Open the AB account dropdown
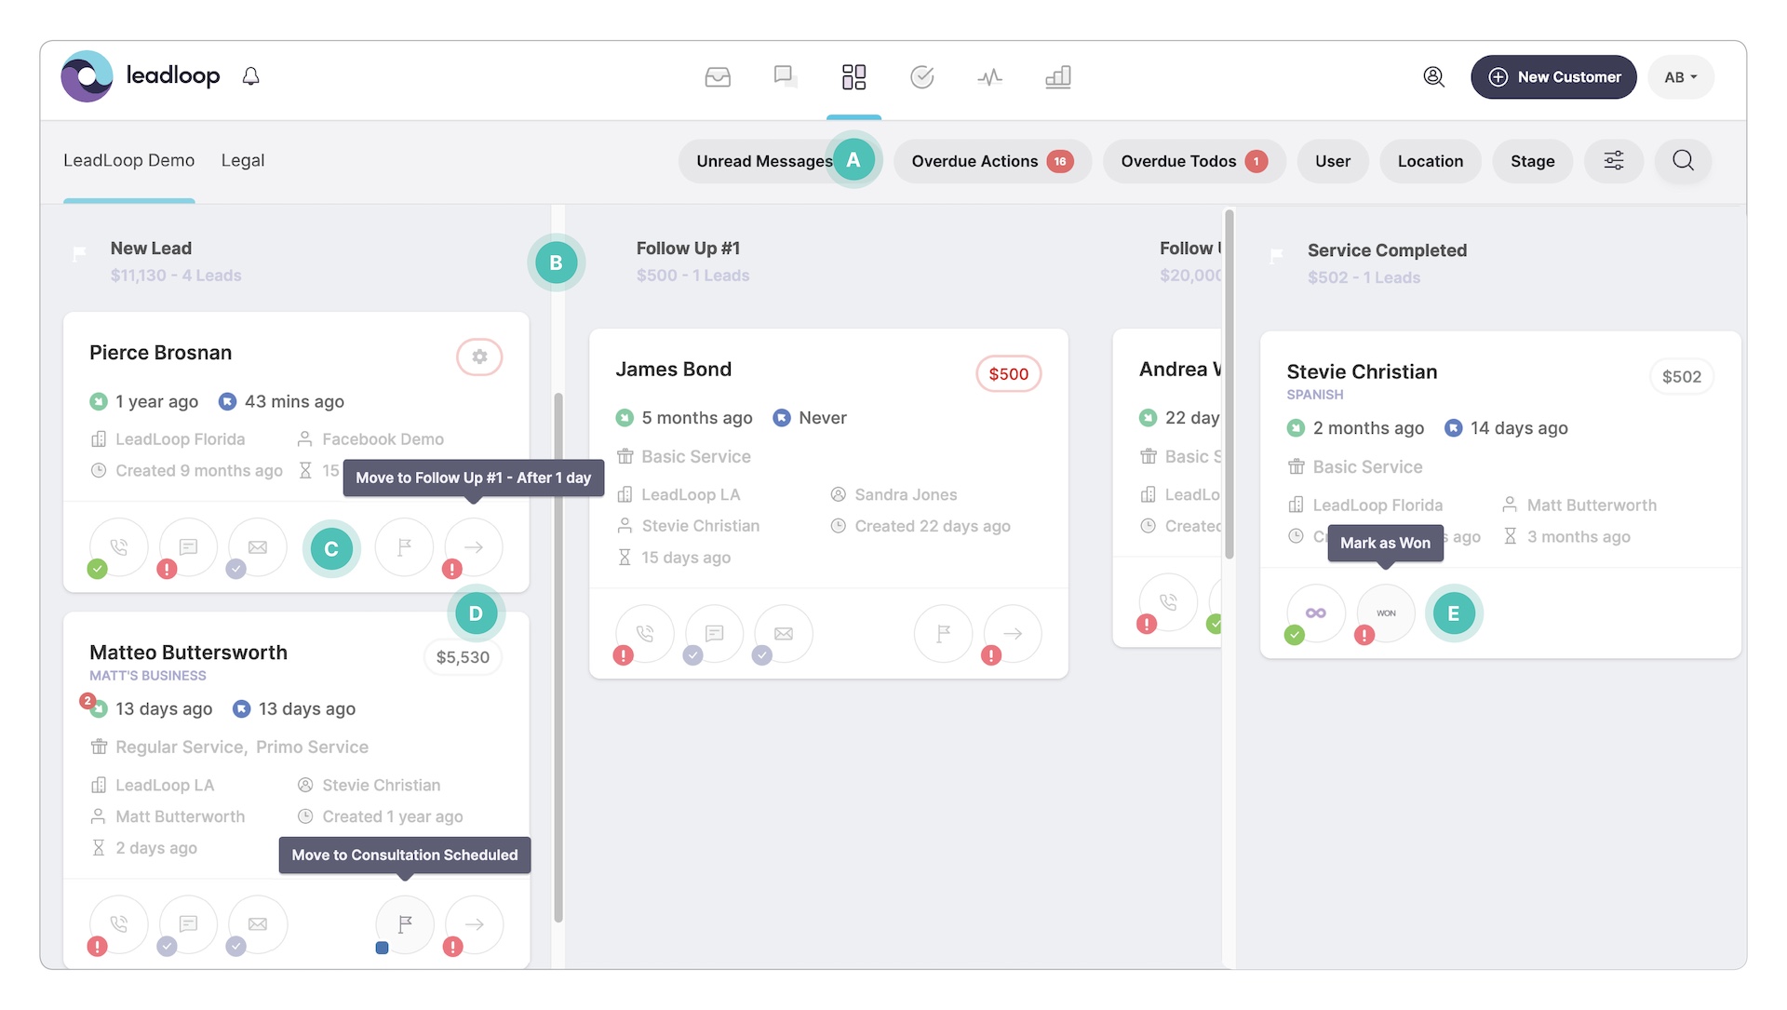The image size is (1787, 1010). click(1681, 77)
